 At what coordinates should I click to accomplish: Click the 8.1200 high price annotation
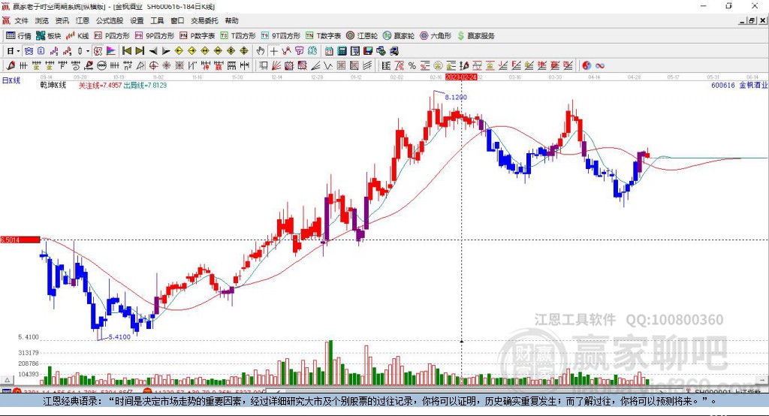456,97
